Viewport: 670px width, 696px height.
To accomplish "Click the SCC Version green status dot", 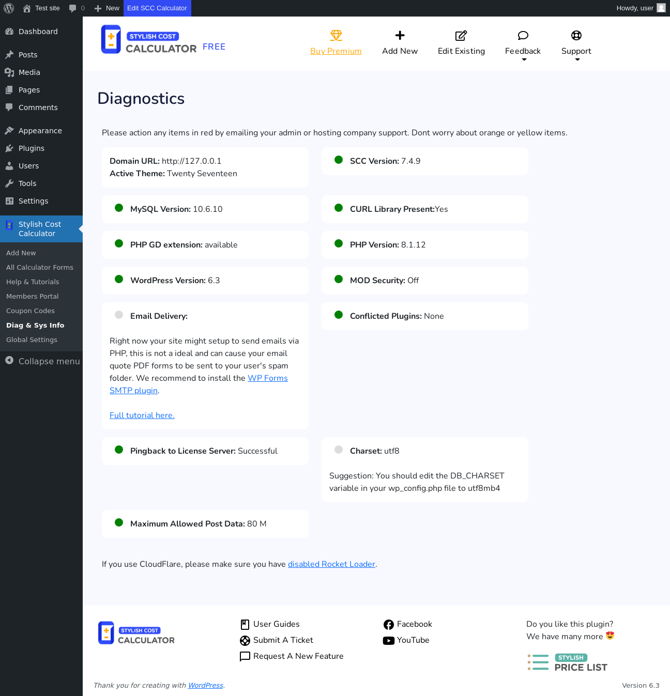I will (x=339, y=160).
